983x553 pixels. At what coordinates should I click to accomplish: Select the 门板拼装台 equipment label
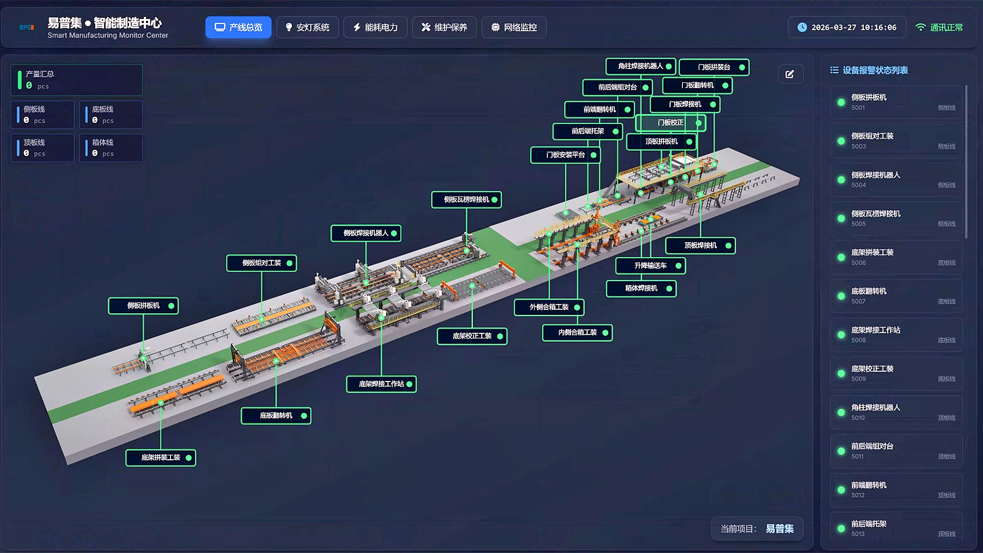click(714, 67)
